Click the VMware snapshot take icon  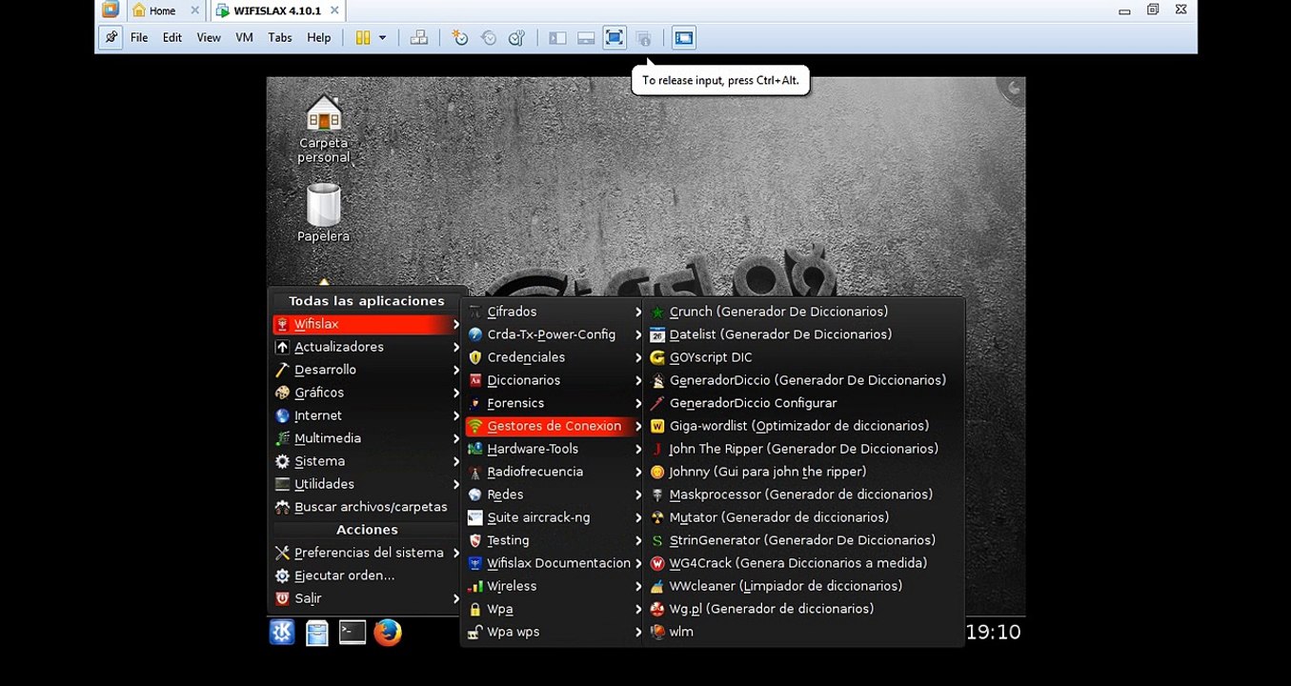click(x=460, y=38)
